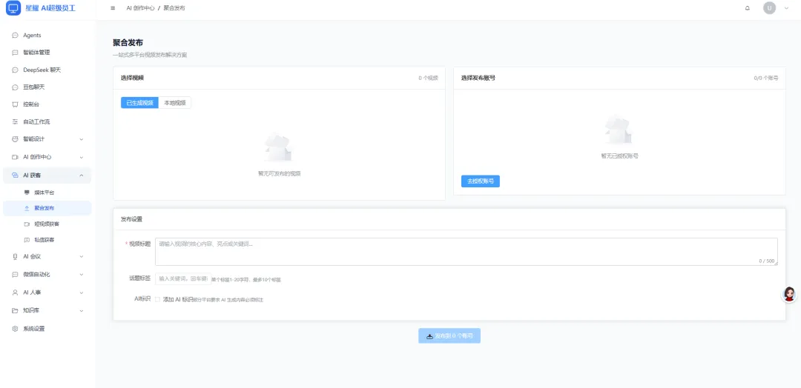The height and width of the screenshot is (388, 801).
Task: Collapse the AI 获客 submenu chevron
Action: (x=82, y=175)
